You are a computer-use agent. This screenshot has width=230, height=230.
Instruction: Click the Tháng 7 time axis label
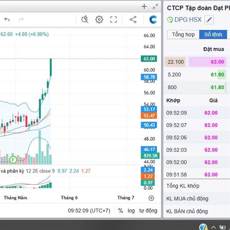pyautogui.click(x=126, y=198)
